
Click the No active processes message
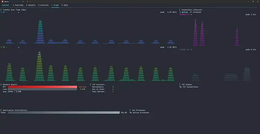(x=139, y=112)
